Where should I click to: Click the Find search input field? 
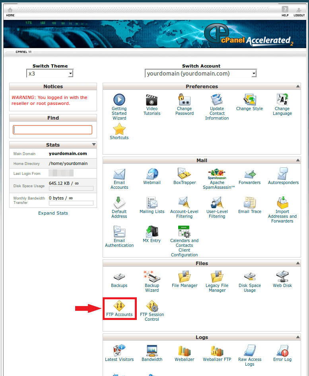pyautogui.click(x=52, y=130)
